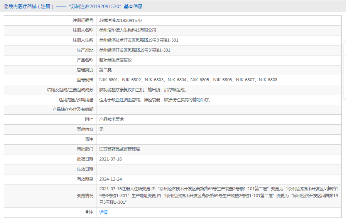Click the 附件 label
This screenshot has height=221, width=346.
[x=89, y=119]
